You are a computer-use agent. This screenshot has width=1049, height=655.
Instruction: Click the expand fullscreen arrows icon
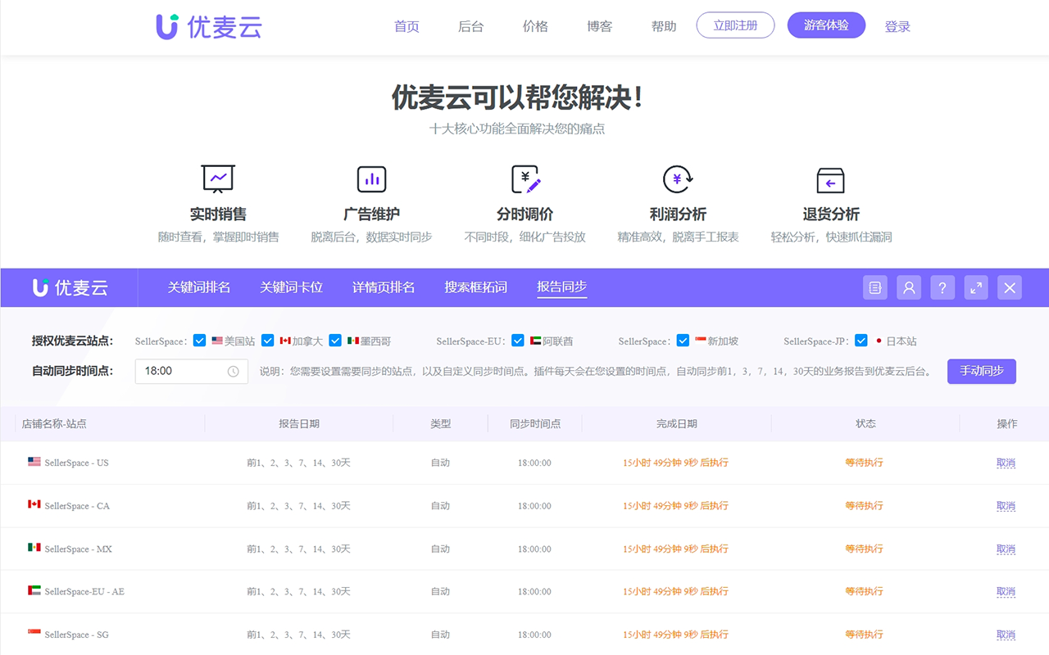click(x=975, y=287)
